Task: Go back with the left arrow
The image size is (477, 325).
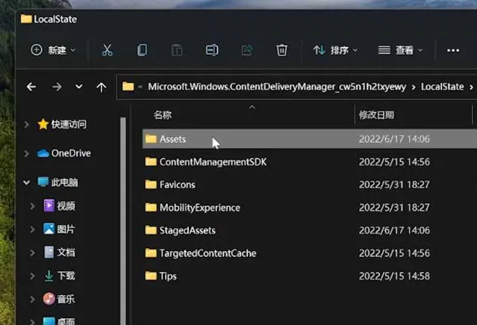Action: coord(31,87)
